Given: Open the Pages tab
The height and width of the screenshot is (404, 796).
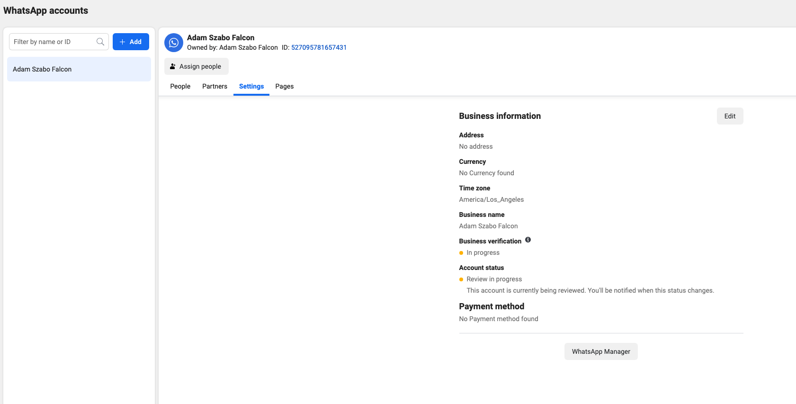Looking at the screenshot, I should pos(284,86).
